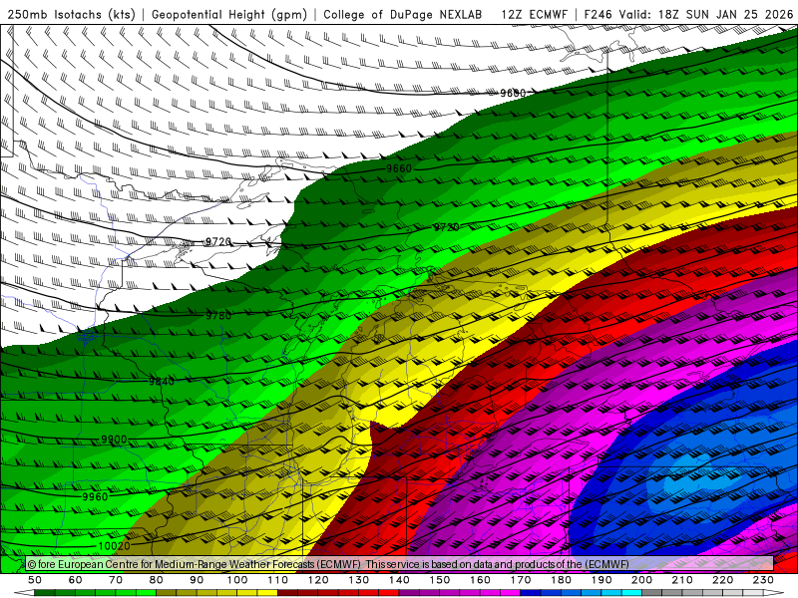This screenshot has width=798, height=598.
Task: Click the 9660 height contour label
Action: pos(398,168)
